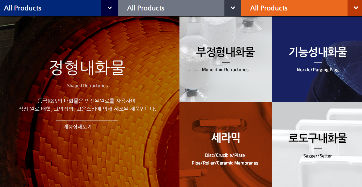Click the Pipe/Roller/Ceramic Membranes text
Viewport: 362px width, 187px height.
click(225, 163)
